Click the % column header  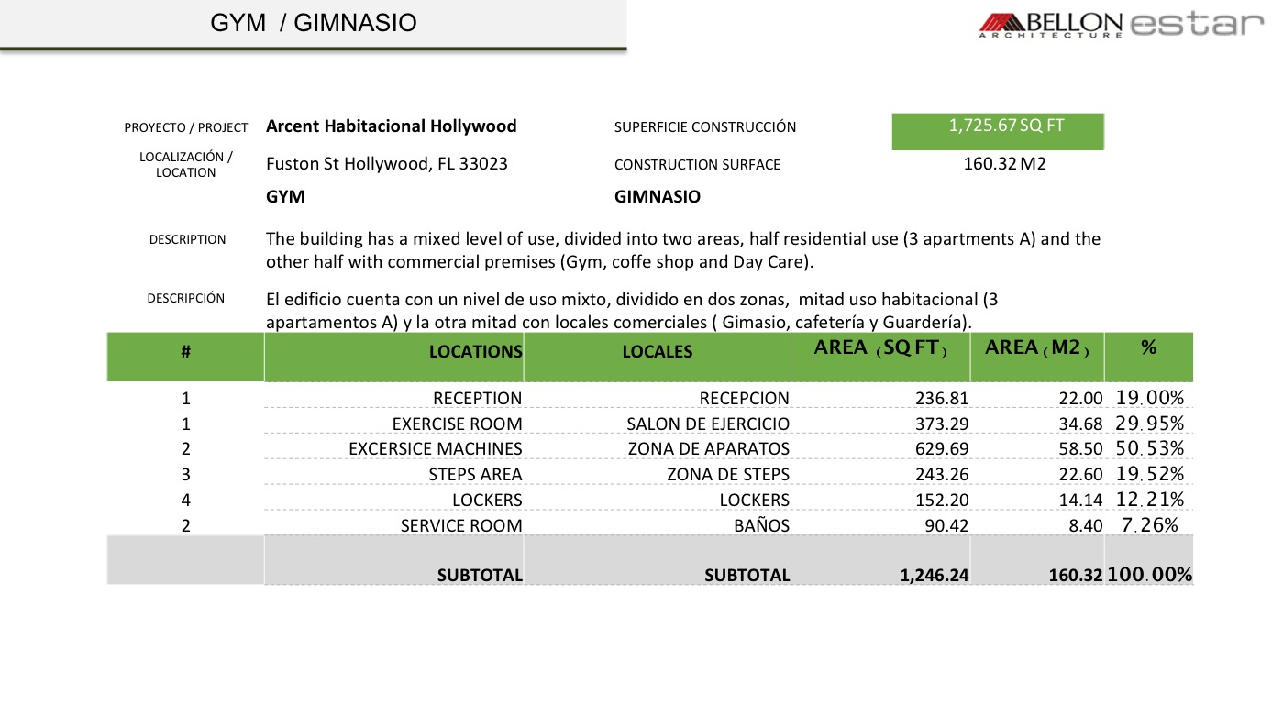(1148, 348)
